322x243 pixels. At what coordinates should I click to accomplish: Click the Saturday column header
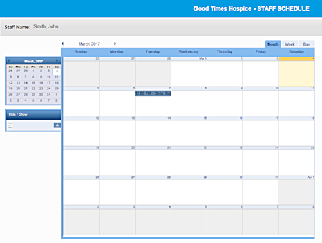coord(296,52)
